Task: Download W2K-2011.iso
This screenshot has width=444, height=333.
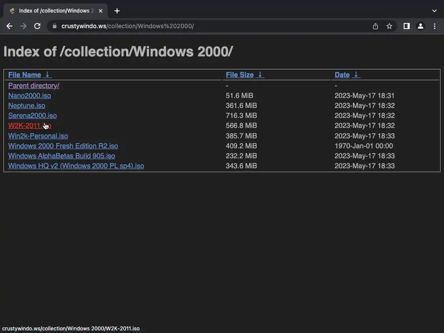Action: coord(29,125)
